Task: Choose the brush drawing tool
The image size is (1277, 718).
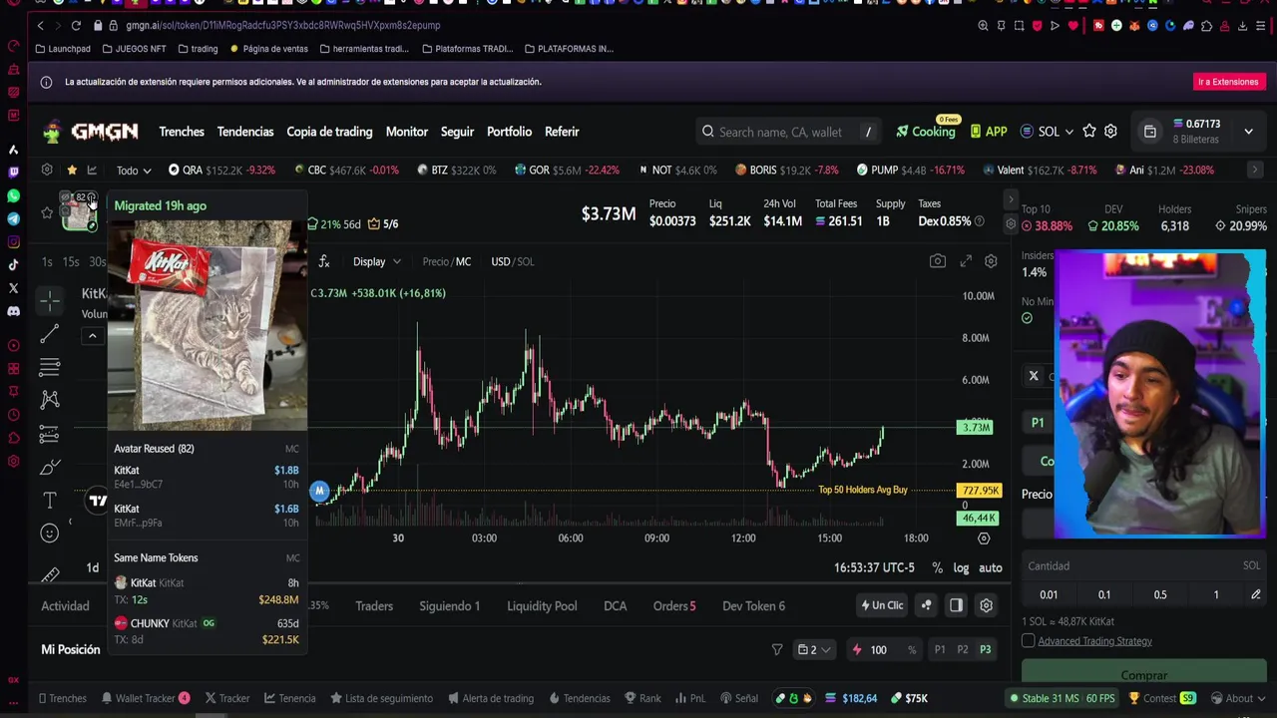Action: (50, 467)
